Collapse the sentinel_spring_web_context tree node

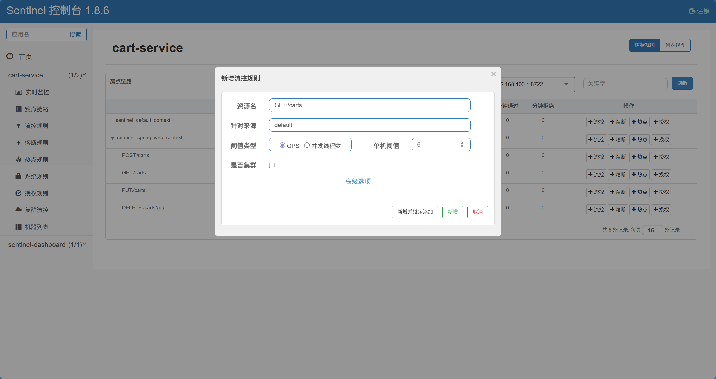click(x=112, y=138)
